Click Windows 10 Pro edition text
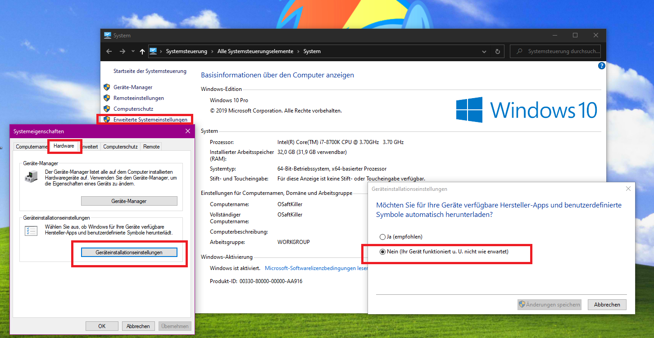The height and width of the screenshot is (338, 654). point(229,100)
